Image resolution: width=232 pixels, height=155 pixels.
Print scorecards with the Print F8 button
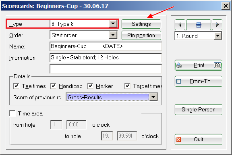[x=199, y=65]
